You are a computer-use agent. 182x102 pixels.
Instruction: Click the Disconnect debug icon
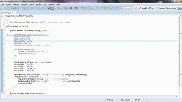(x=27, y=8)
